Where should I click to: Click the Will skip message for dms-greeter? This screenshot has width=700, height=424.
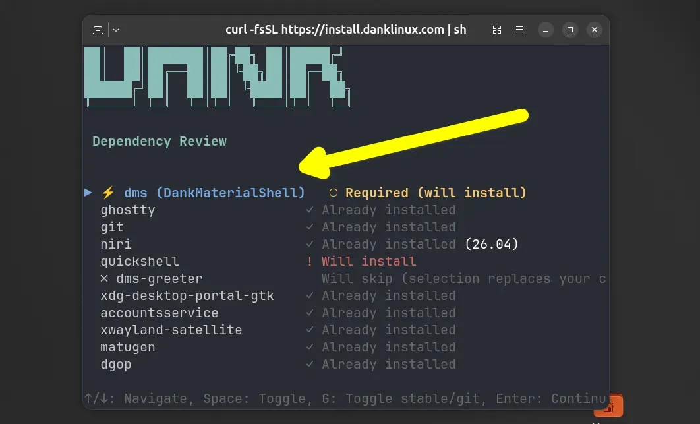pos(463,279)
